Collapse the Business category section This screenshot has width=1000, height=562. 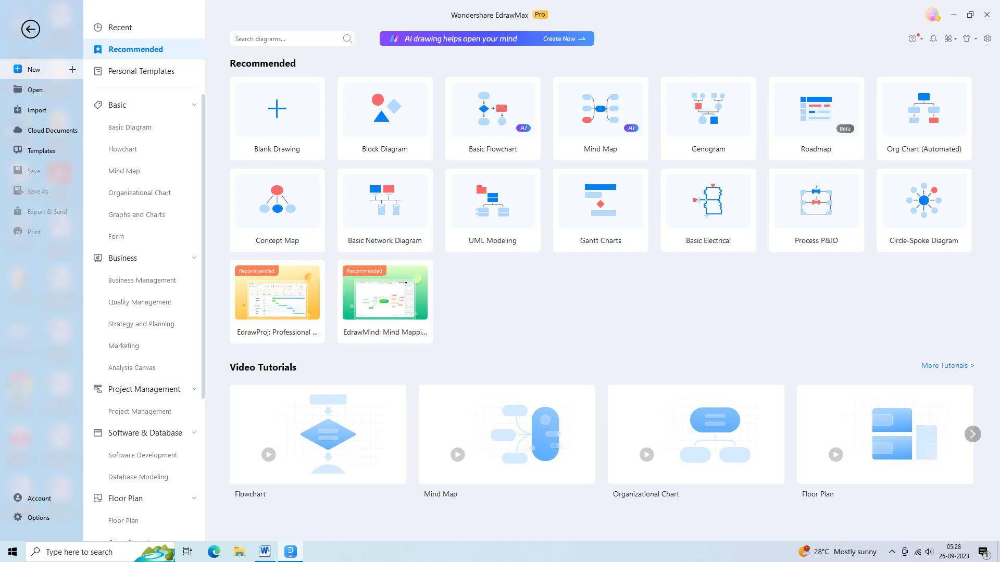coord(193,258)
